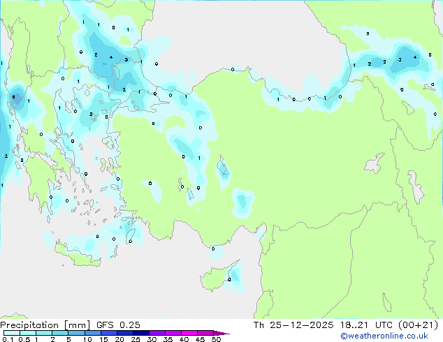Choose the dark navy 25–30 mm legend swatch

141,333
